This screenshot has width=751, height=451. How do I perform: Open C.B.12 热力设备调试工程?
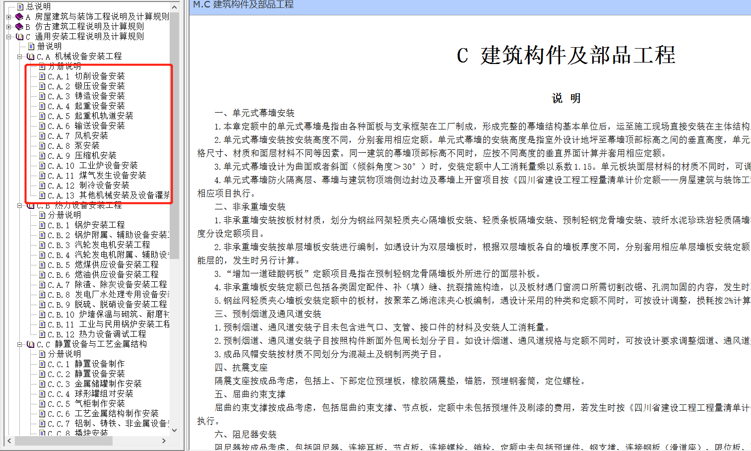(97, 334)
